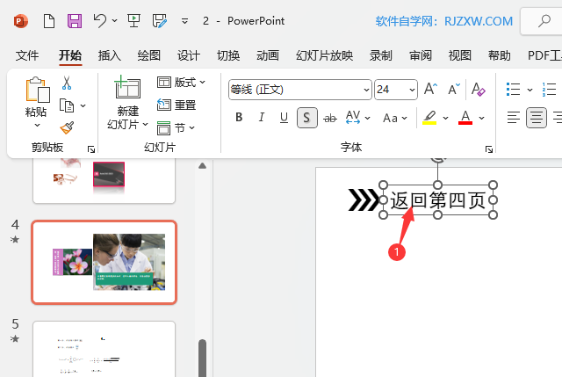Select the 录制 tab
The width and height of the screenshot is (562, 377).
tap(380, 55)
